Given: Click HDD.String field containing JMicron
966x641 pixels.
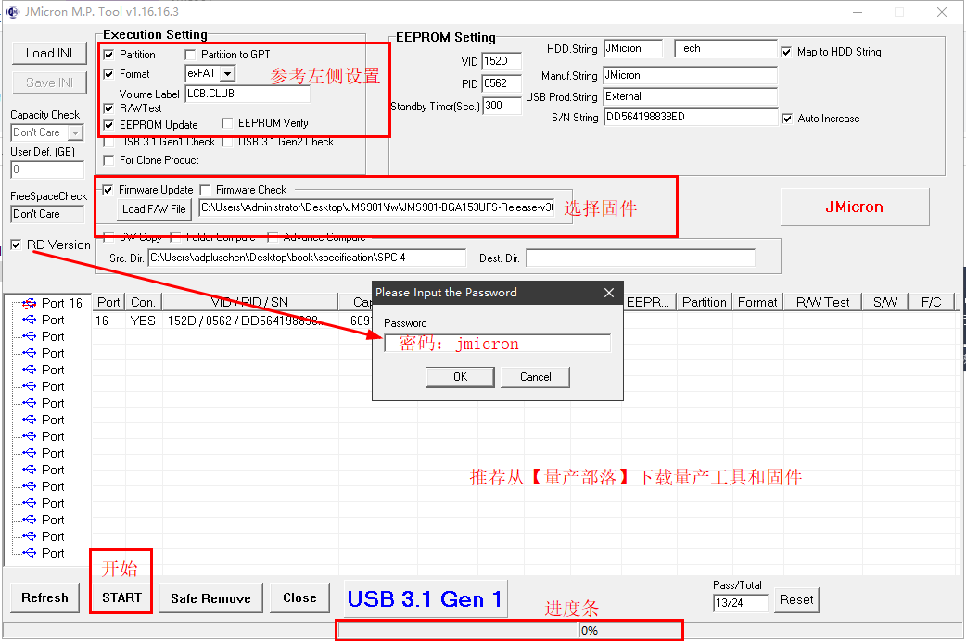Looking at the screenshot, I should [632, 48].
